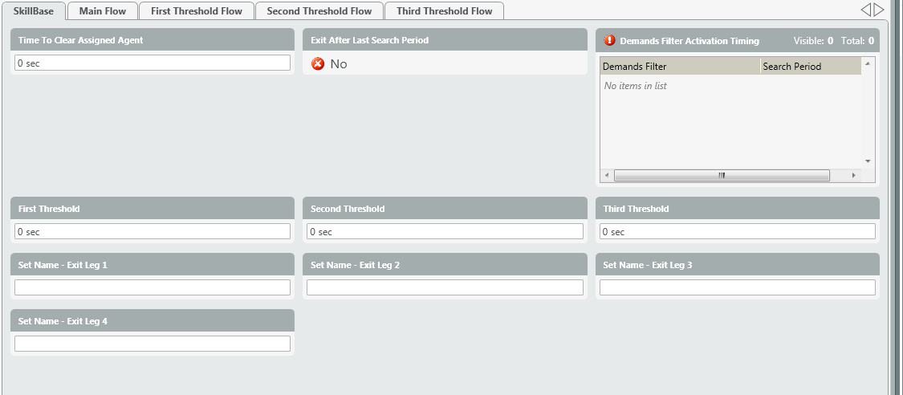Click the list's scroll up arrow
This screenshot has width=903, height=395.
pyautogui.click(x=867, y=63)
